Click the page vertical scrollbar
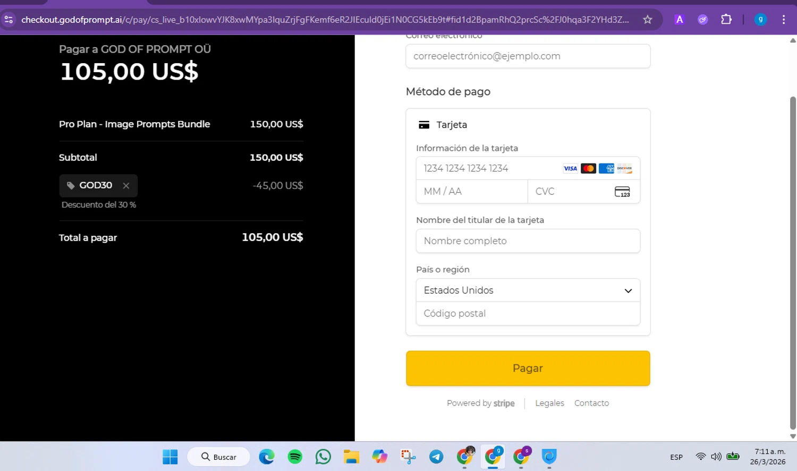Viewport: 797px width, 471px height. (x=793, y=263)
